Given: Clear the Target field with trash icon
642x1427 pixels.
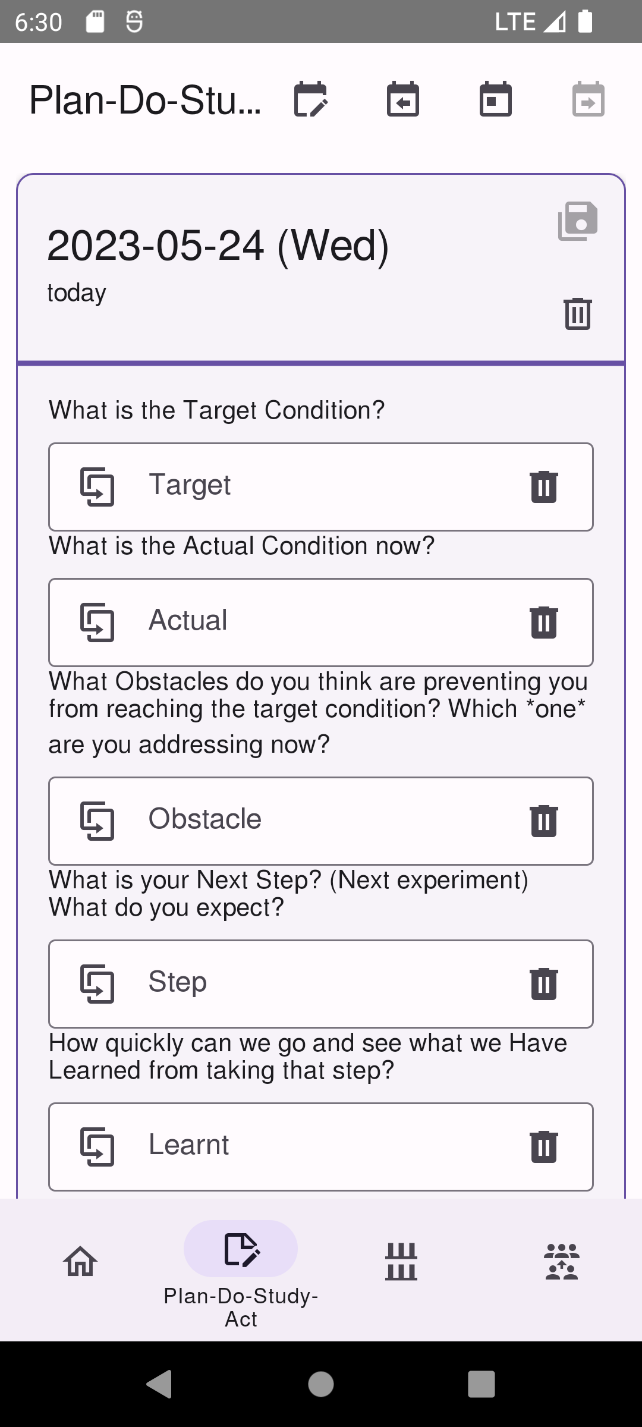Looking at the screenshot, I should coord(543,487).
